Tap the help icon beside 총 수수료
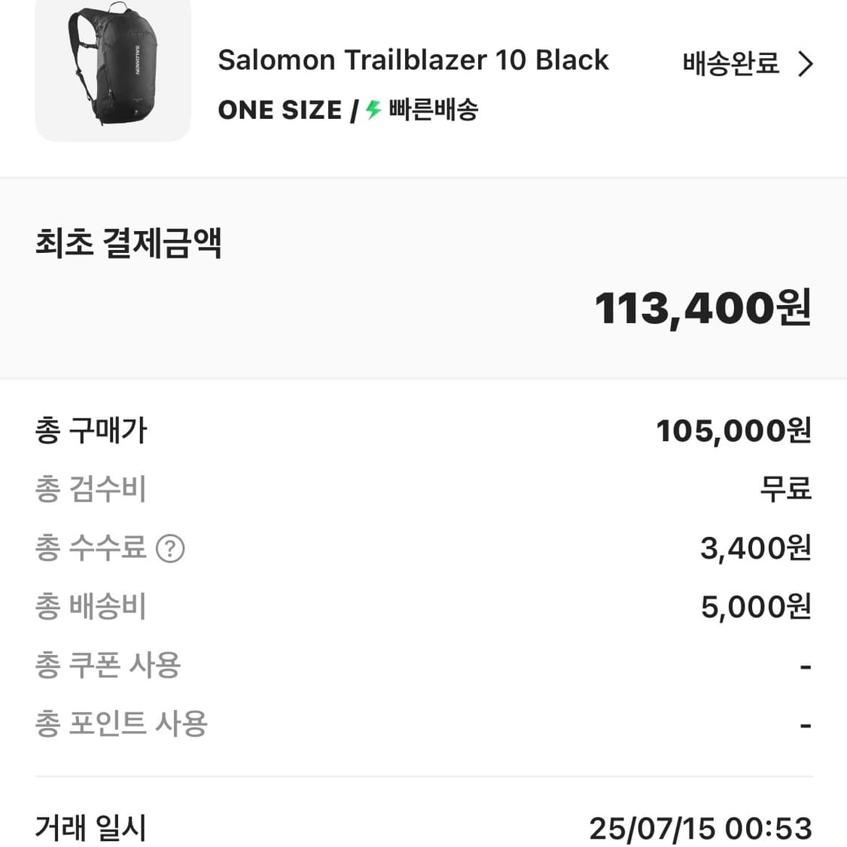 click(170, 549)
